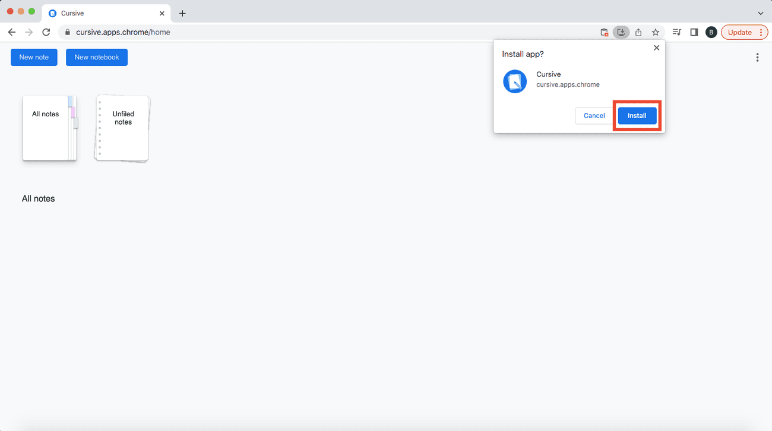Select the Cursive app icon in the dialog
772x431 pixels.
pyautogui.click(x=514, y=81)
